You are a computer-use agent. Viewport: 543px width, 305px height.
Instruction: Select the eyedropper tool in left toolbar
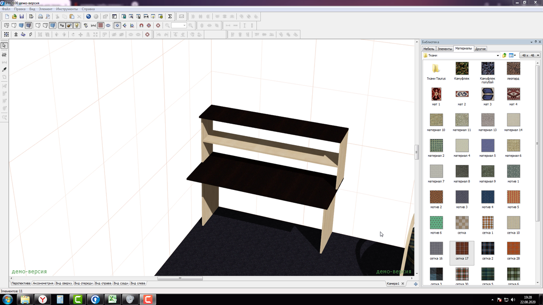5,70
